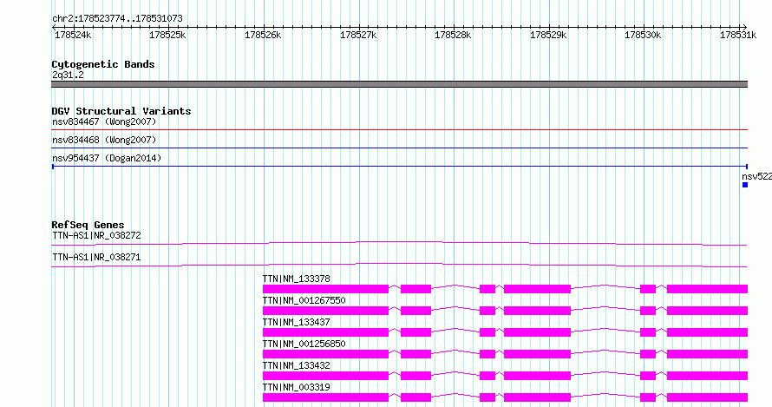This screenshot has width=772, height=407.
Task: Click the 178531k ruler tick label
Action: pos(738,35)
